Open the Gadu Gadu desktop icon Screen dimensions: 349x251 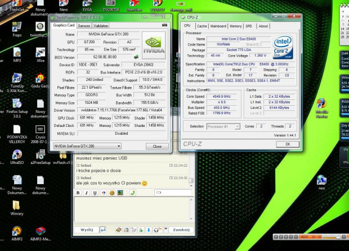click(x=41, y=80)
